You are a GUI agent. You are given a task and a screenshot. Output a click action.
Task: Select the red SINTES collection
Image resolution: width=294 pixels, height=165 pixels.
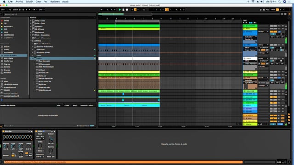point(6,21)
